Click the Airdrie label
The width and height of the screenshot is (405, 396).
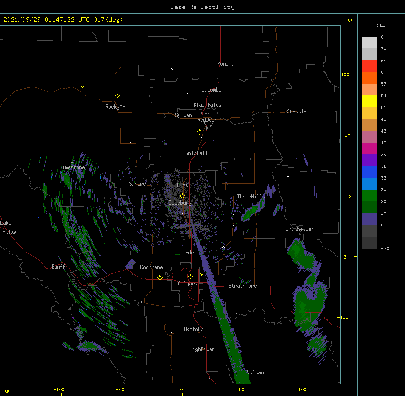[x=190, y=253]
